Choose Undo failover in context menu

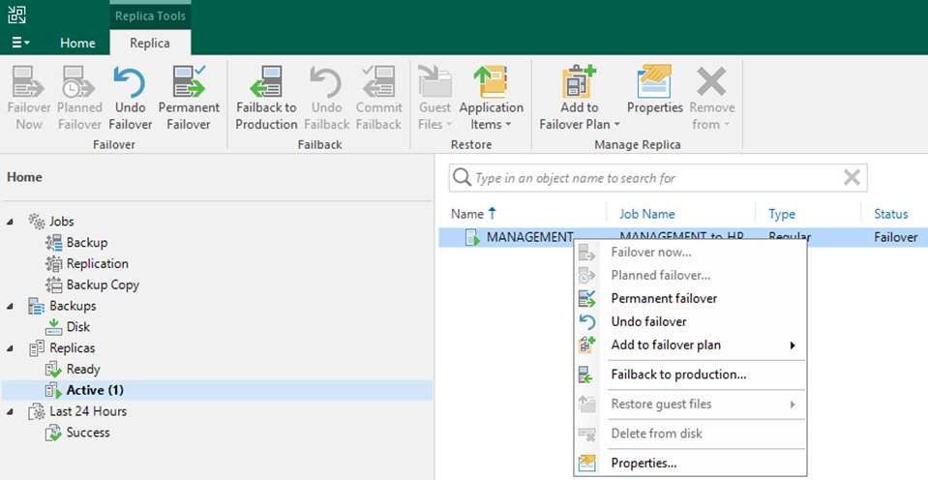(690, 322)
